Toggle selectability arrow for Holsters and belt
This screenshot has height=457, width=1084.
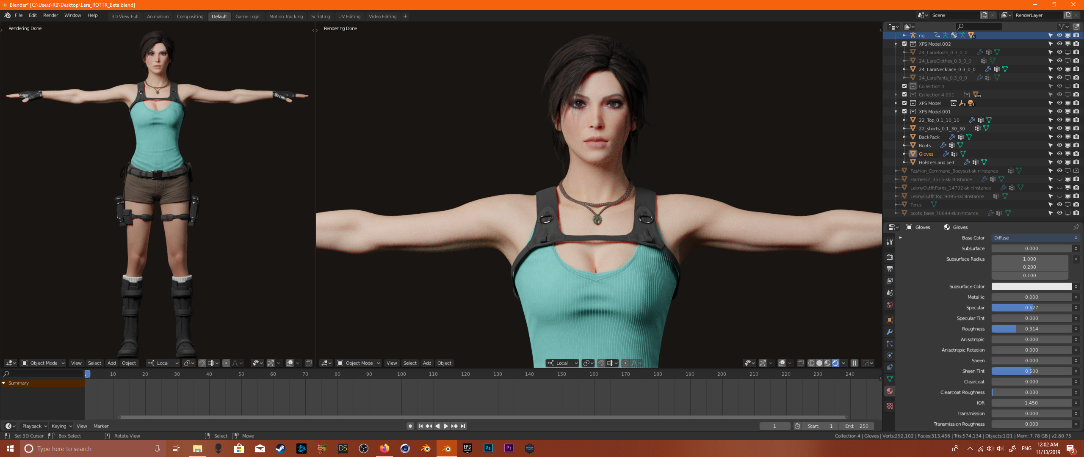click(x=1051, y=162)
